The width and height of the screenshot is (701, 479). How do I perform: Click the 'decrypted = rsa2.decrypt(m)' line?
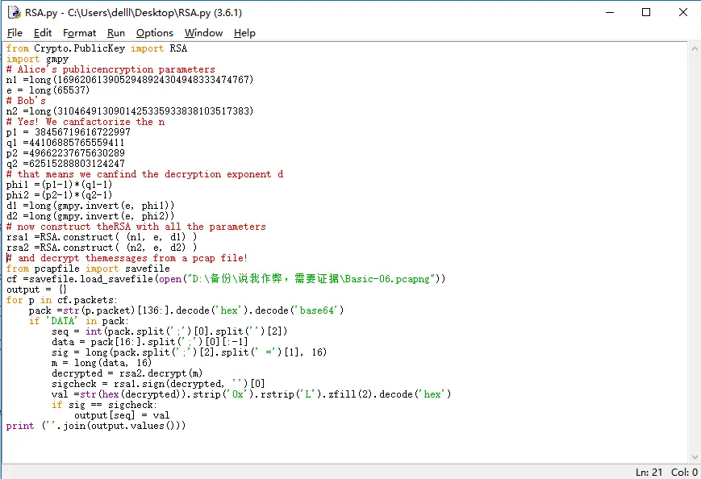[x=127, y=373]
